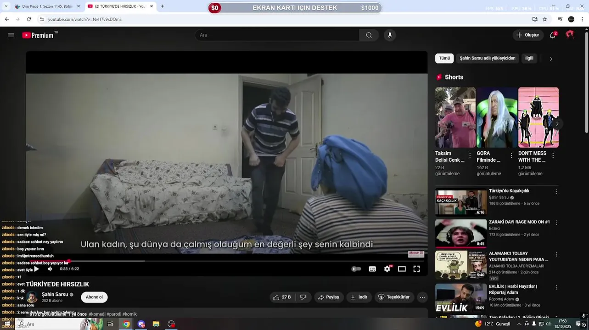Reload the current page
The height and width of the screenshot is (330, 589).
point(28,19)
